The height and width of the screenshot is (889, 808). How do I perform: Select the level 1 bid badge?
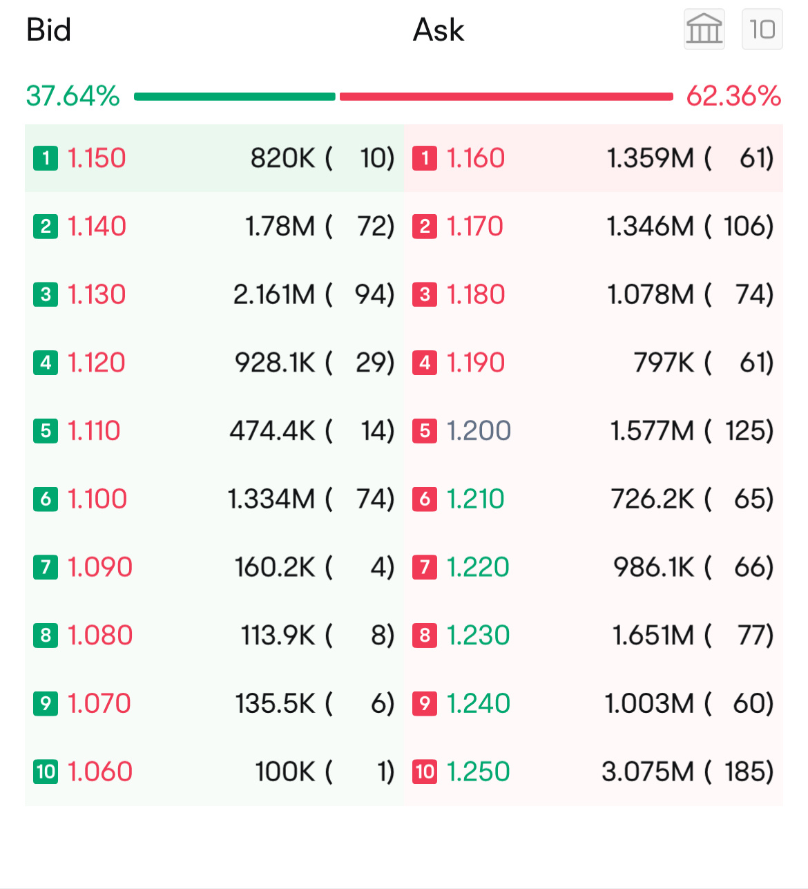[x=45, y=158]
